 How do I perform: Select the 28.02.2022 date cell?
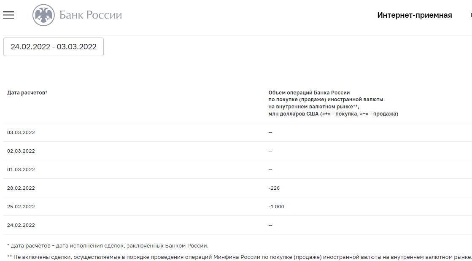coord(21,188)
